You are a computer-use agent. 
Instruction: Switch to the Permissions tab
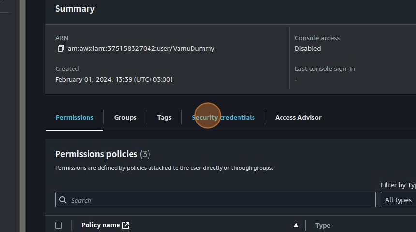point(74,117)
